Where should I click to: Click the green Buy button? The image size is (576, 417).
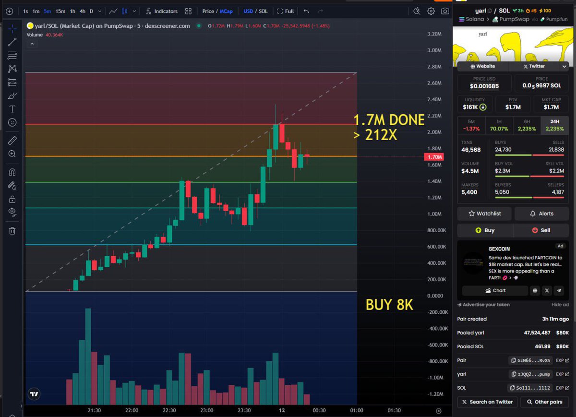click(485, 230)
